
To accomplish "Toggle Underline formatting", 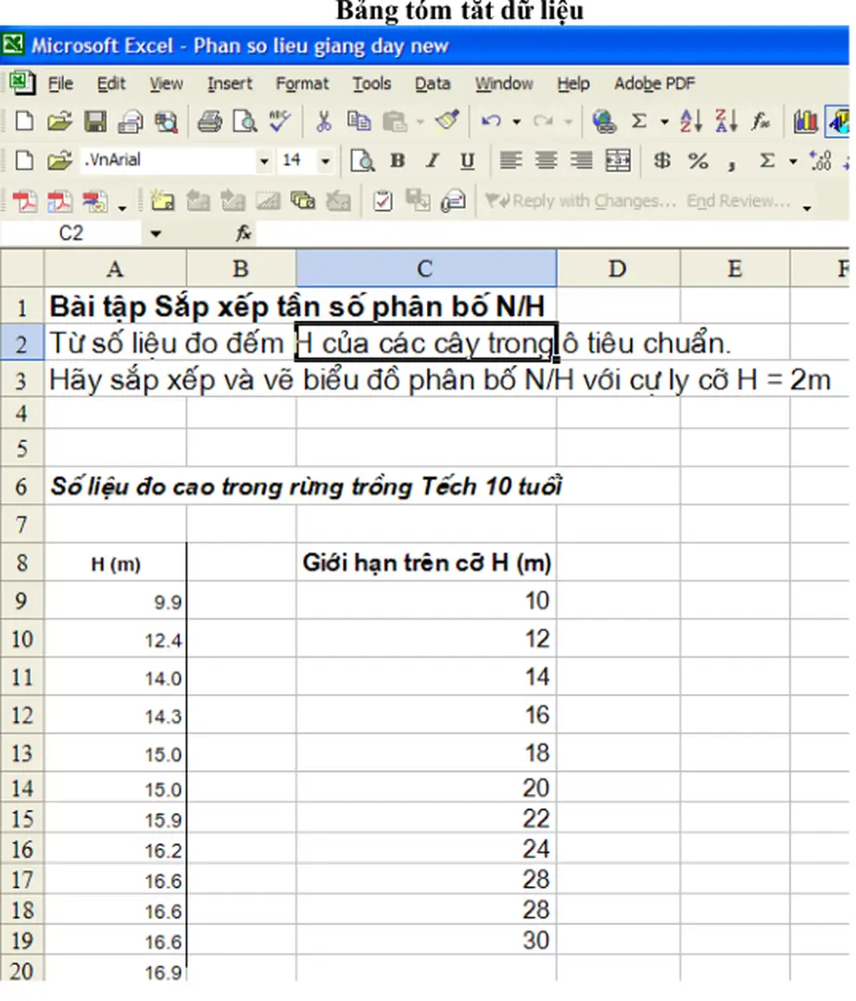I will coord(468,160).
